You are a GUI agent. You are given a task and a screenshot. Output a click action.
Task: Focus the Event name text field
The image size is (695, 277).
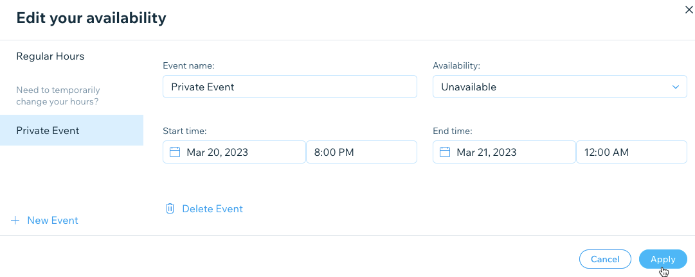(x=289, y=87)
